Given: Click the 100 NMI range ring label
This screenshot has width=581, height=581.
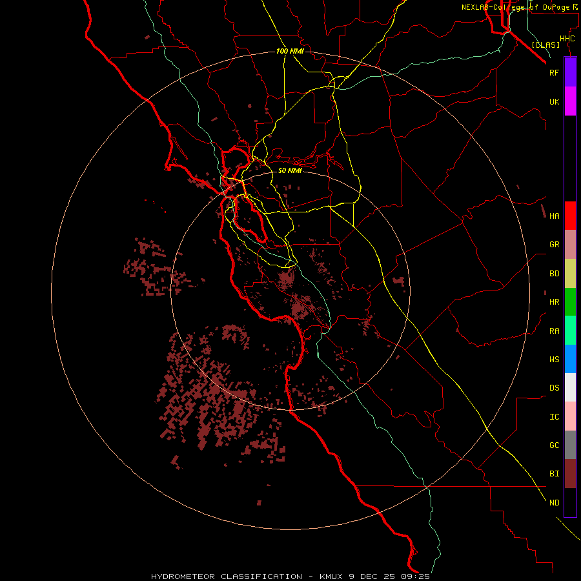Looking at the screenshot, I should [290, 51].
